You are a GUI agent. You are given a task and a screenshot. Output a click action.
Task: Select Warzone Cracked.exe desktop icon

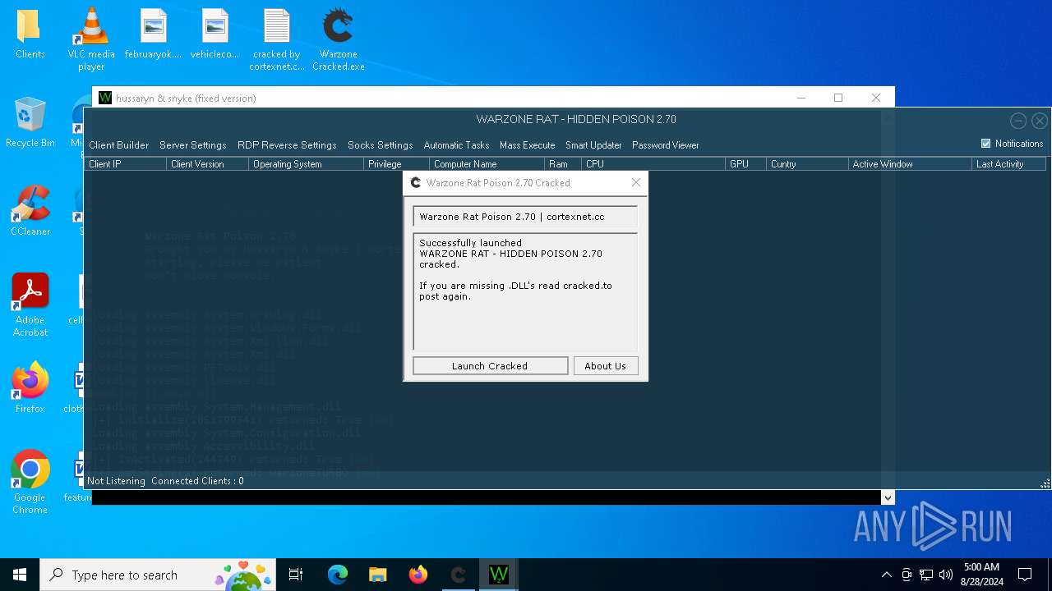pyautogui.click(x=338, y=39)
